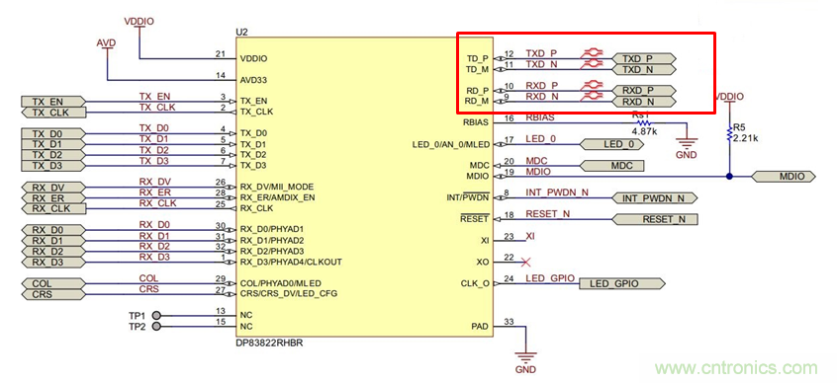Click the 2.21k resistor value
837x383 pixels.
coord(746,138)
